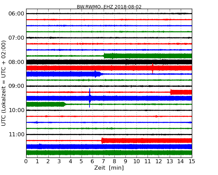
Task: Click the red signal onset after 11:00 trace
Action: [x=102, y=141]
